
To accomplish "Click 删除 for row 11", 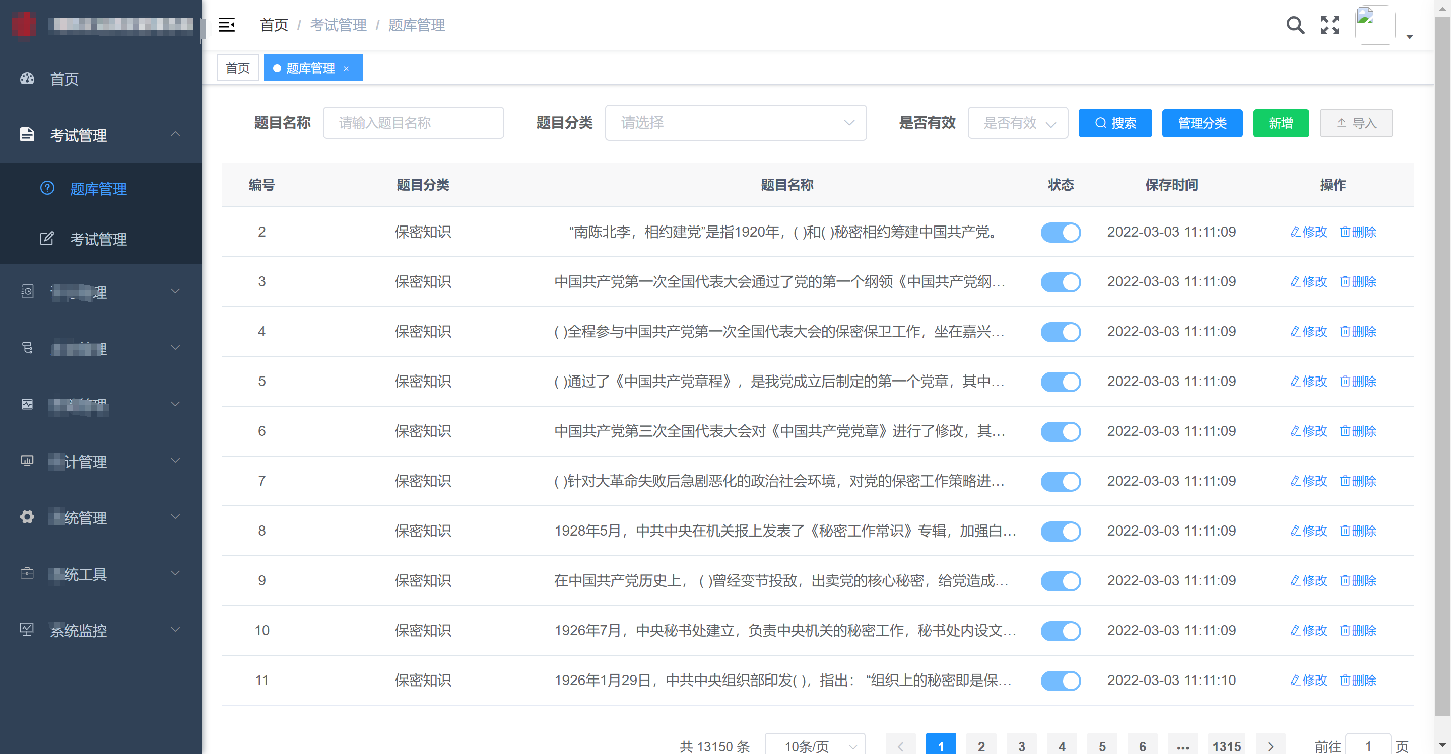I will [1358, 681].
